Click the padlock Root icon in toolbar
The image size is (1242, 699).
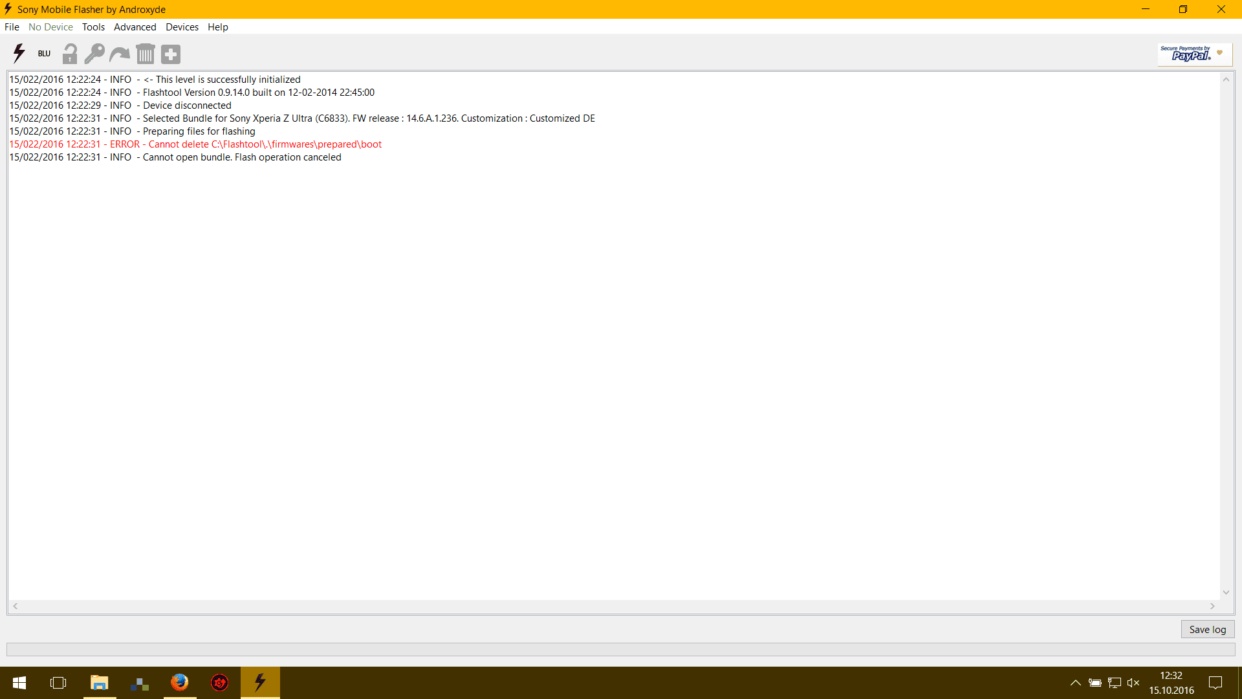(70, 54)
